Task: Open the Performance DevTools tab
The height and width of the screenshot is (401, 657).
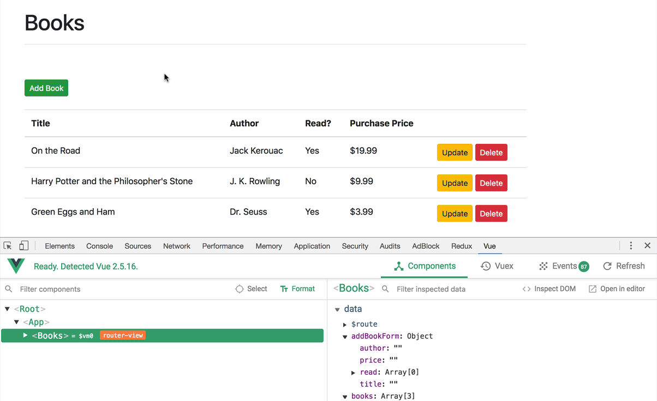Action: coord(223,246)
